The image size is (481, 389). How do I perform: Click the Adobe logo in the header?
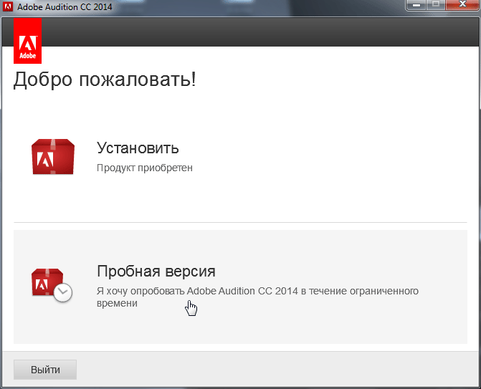coord(28,40)
